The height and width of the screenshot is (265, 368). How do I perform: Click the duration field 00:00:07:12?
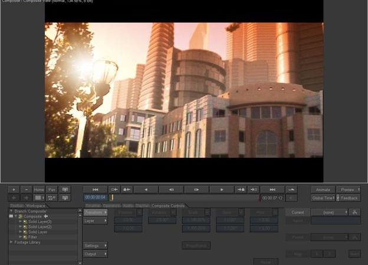272,198
